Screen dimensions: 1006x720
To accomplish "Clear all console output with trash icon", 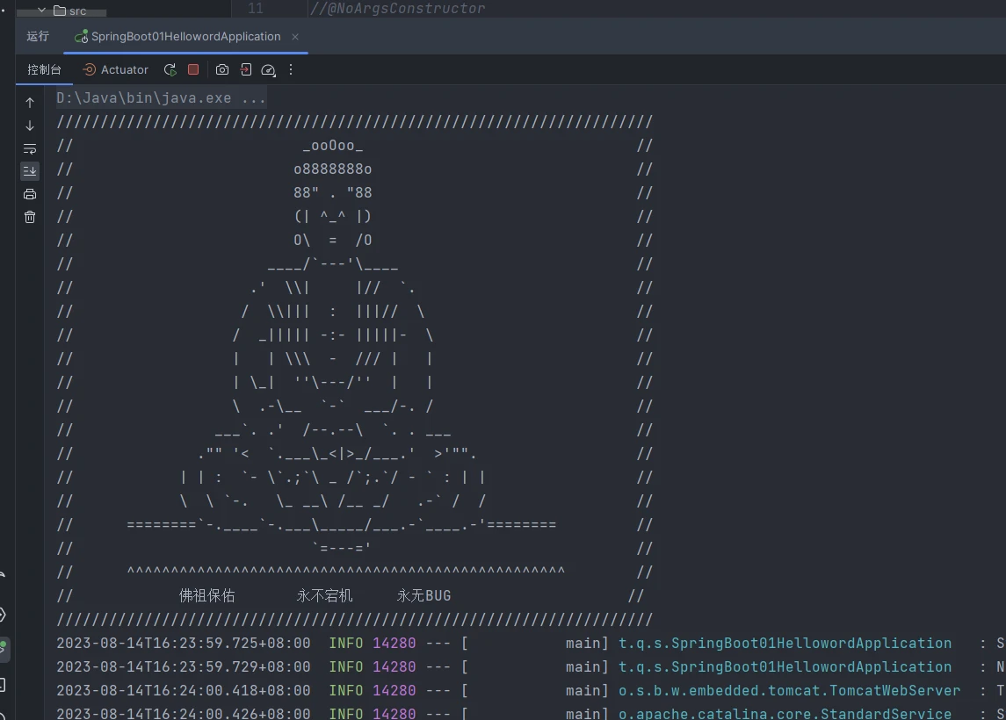I will point(30,217).
